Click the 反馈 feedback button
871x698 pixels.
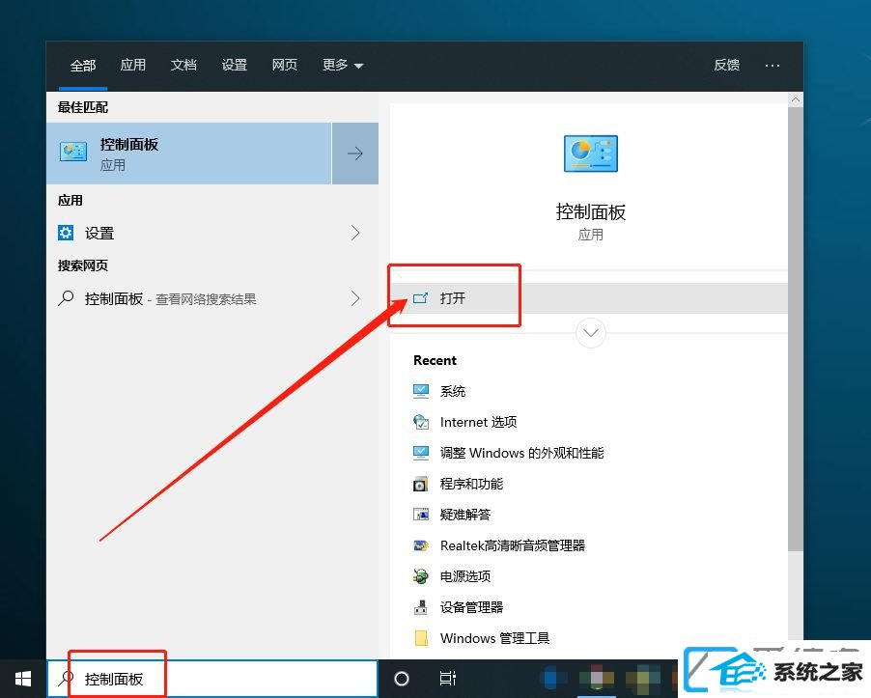pos(726,66)
